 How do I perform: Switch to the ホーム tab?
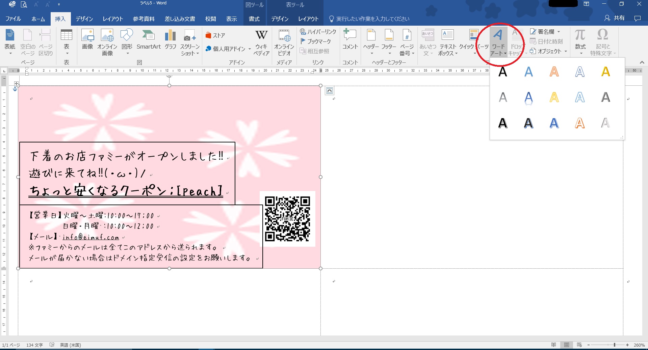point(38,19)
